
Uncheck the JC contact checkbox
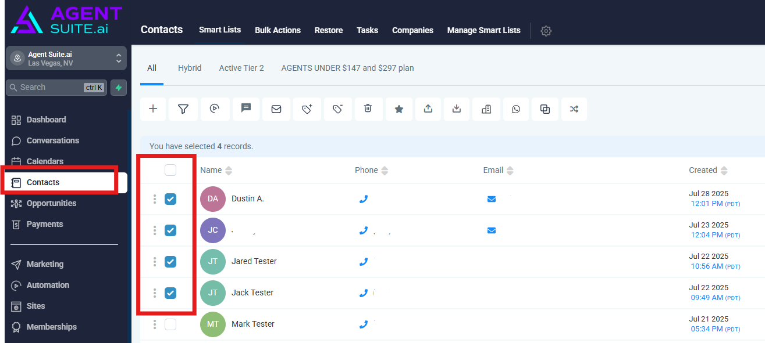click(x=170, y=230)
